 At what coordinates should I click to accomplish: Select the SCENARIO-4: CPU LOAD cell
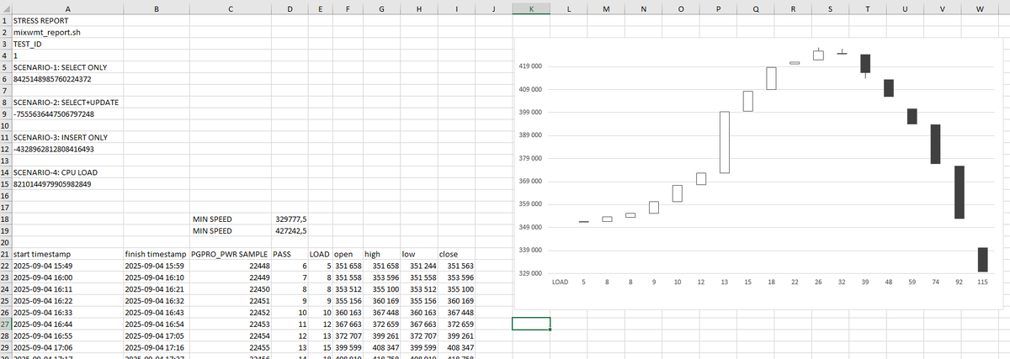point(67,172)
